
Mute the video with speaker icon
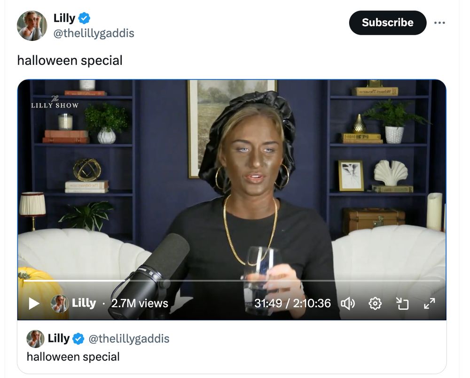348,304
